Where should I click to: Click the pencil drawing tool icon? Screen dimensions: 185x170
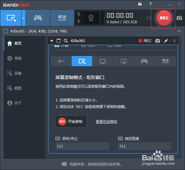(x=166, y=41)
